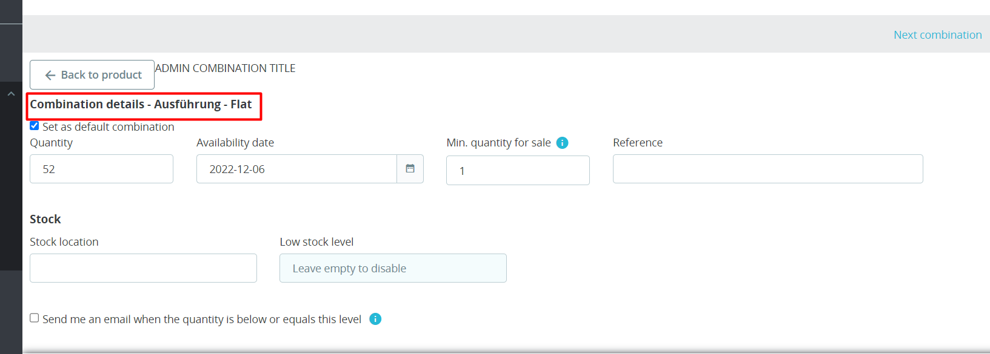Collapse the sidebar using the up chevron
The image size is (990, 354).
11,94
